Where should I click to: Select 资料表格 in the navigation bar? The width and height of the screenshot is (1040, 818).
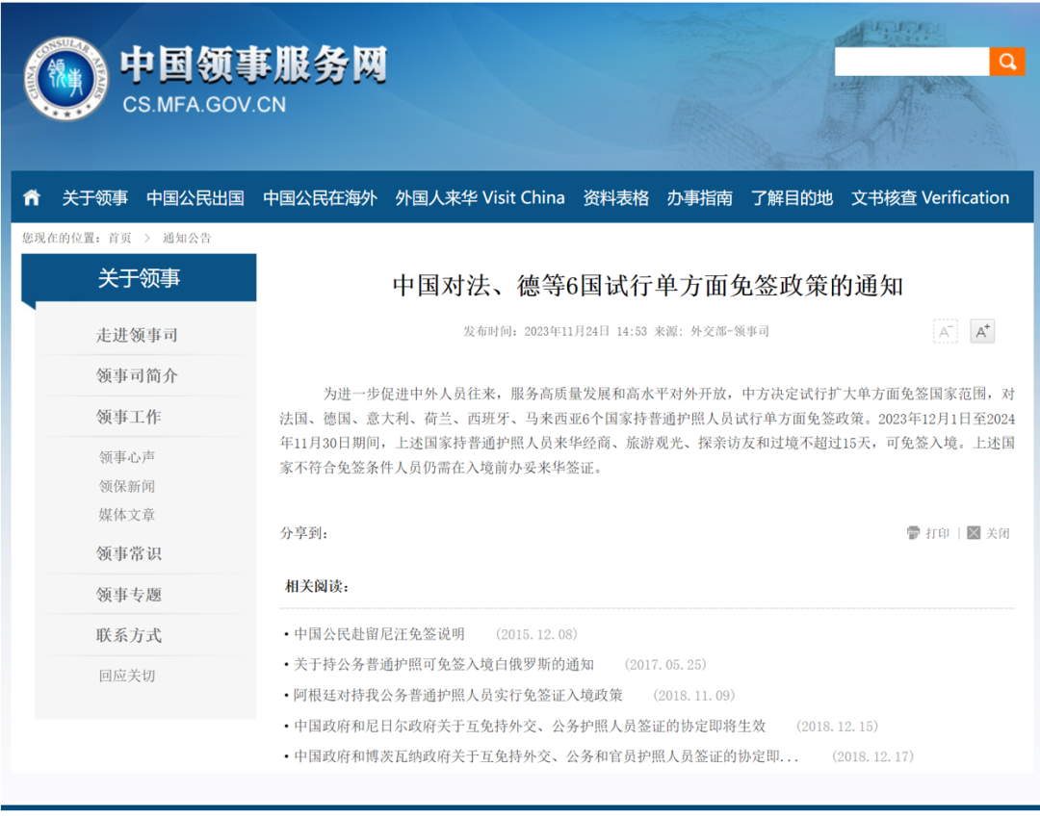614,197
